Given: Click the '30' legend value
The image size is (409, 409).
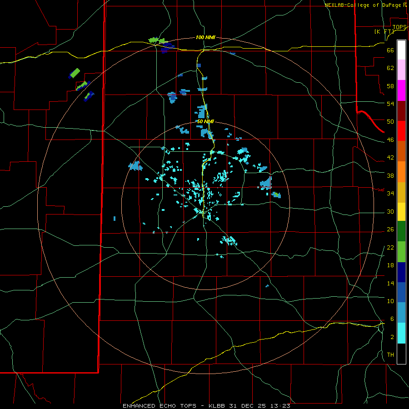Looking at the screenshot, I should pyautogui.click(x=390, y=211).
